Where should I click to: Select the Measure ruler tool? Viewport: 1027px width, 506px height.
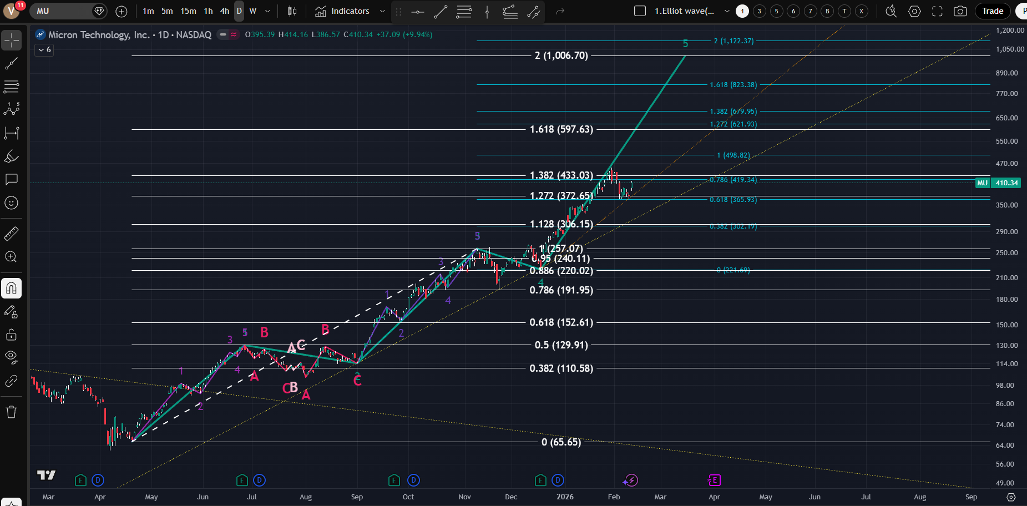[11, 234]
